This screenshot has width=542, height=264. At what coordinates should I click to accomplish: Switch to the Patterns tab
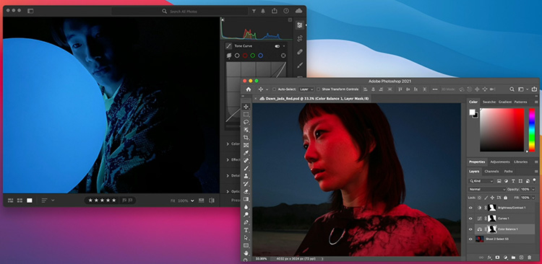click(x=520, y=102)
